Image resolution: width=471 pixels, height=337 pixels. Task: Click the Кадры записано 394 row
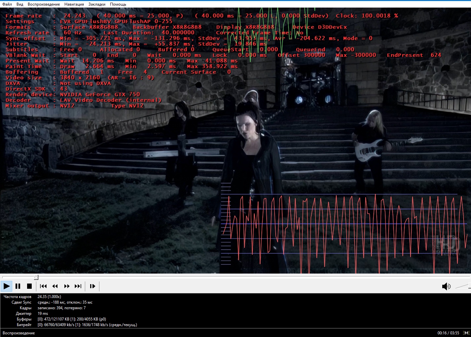[x=53, y=308]
